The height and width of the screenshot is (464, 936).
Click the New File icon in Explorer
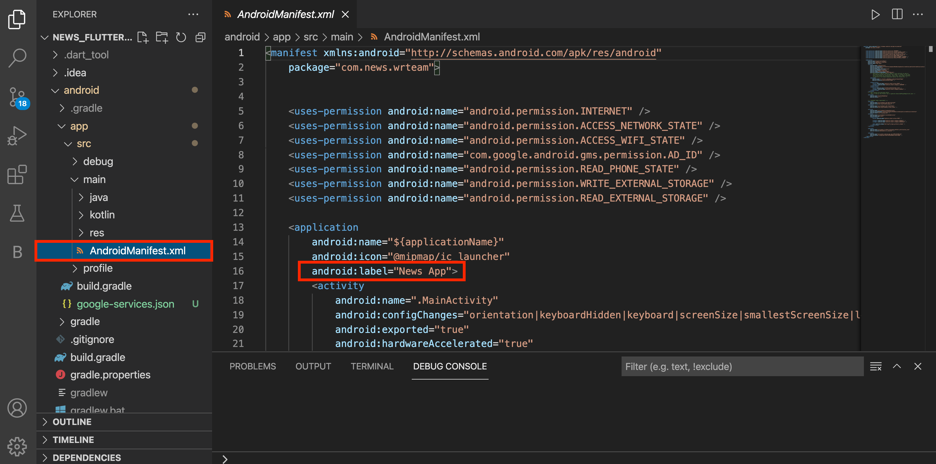[x=143, y=37]
